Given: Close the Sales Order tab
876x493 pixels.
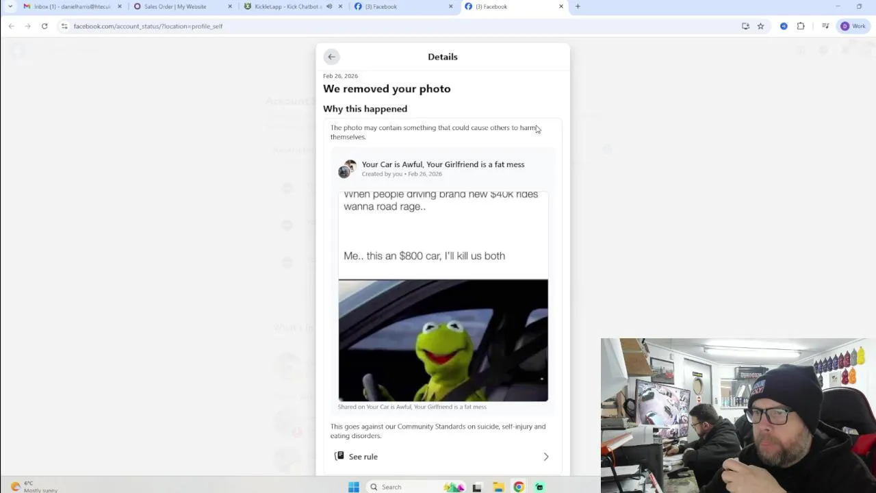Looking at the screenshot, I should click(230, 7).
